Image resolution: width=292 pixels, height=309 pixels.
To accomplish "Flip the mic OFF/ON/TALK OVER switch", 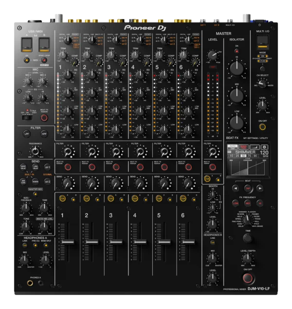I will [x=27, y=118].
